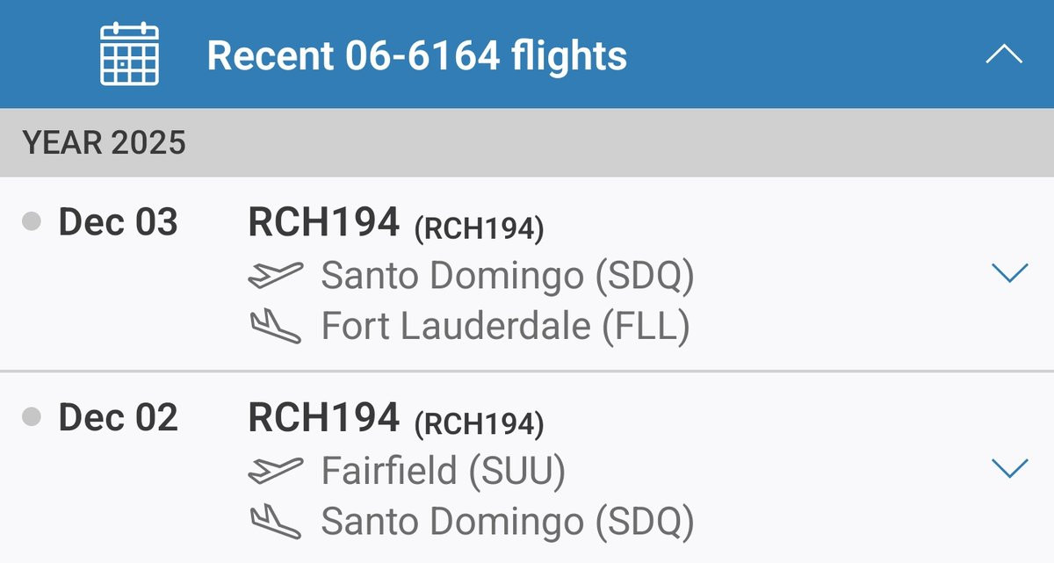Select Santo Domingo (SDQ) origin on Dec 03
Screen dimensions: 1054x563
point(508,276)
